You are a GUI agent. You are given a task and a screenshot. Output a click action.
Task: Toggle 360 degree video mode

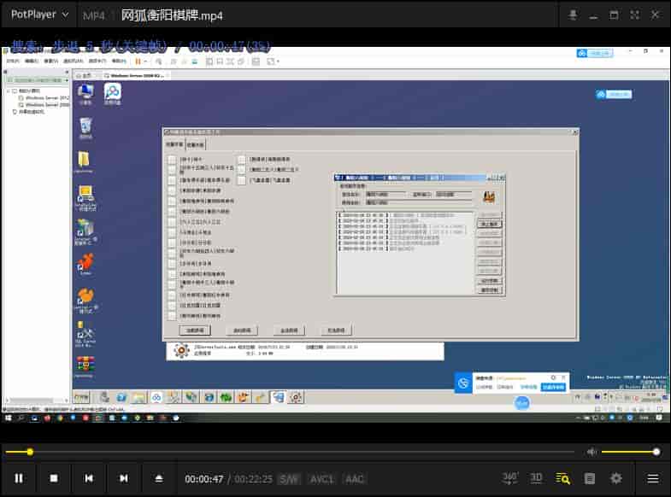pyautogui.click(x=510, y=478)
